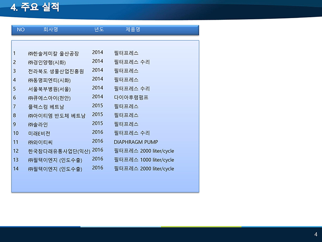Select the slide title '4. 주요 실적'
The height and width of the screenshot is (242, 322).
(35, 7)
